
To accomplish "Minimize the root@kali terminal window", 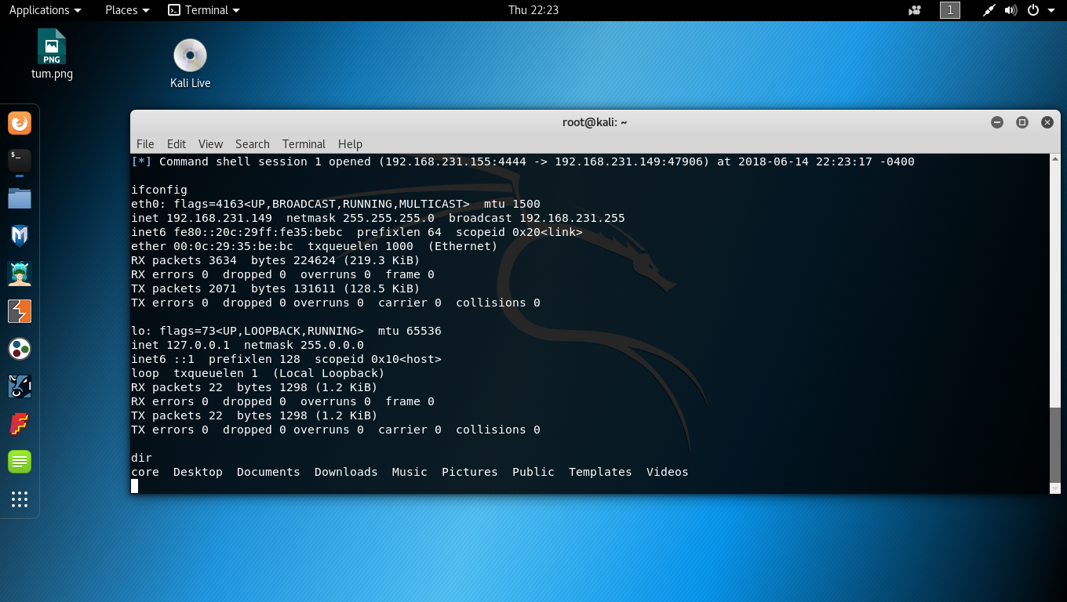I will pos(997,122).
